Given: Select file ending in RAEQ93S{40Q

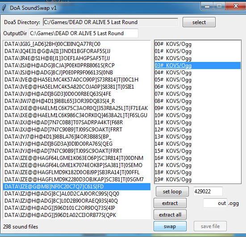Looking at the screenshot, I should click(x=77, y=201).
